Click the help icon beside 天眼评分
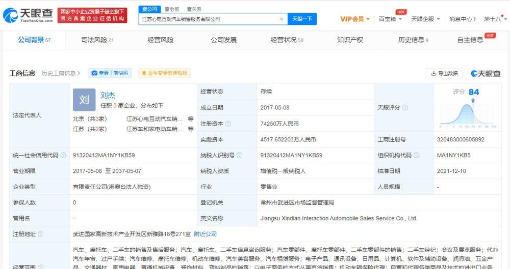Screen dimensions: 510x269 405,107
